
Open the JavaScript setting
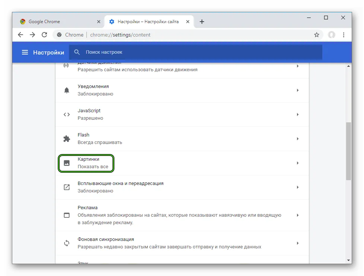(182, 114)
